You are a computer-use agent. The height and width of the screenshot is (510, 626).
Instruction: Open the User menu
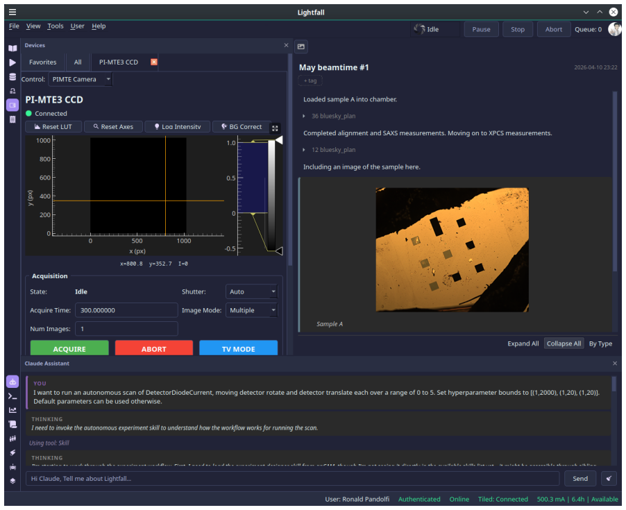click(77, 26)
